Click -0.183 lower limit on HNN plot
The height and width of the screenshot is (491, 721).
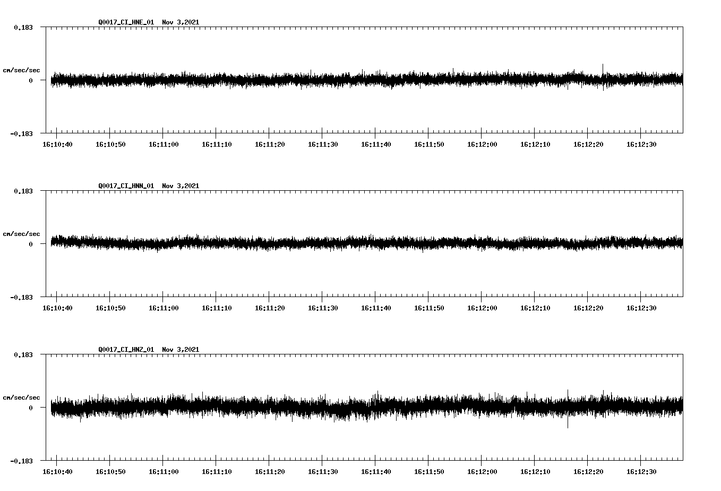(x=21, y=297)
